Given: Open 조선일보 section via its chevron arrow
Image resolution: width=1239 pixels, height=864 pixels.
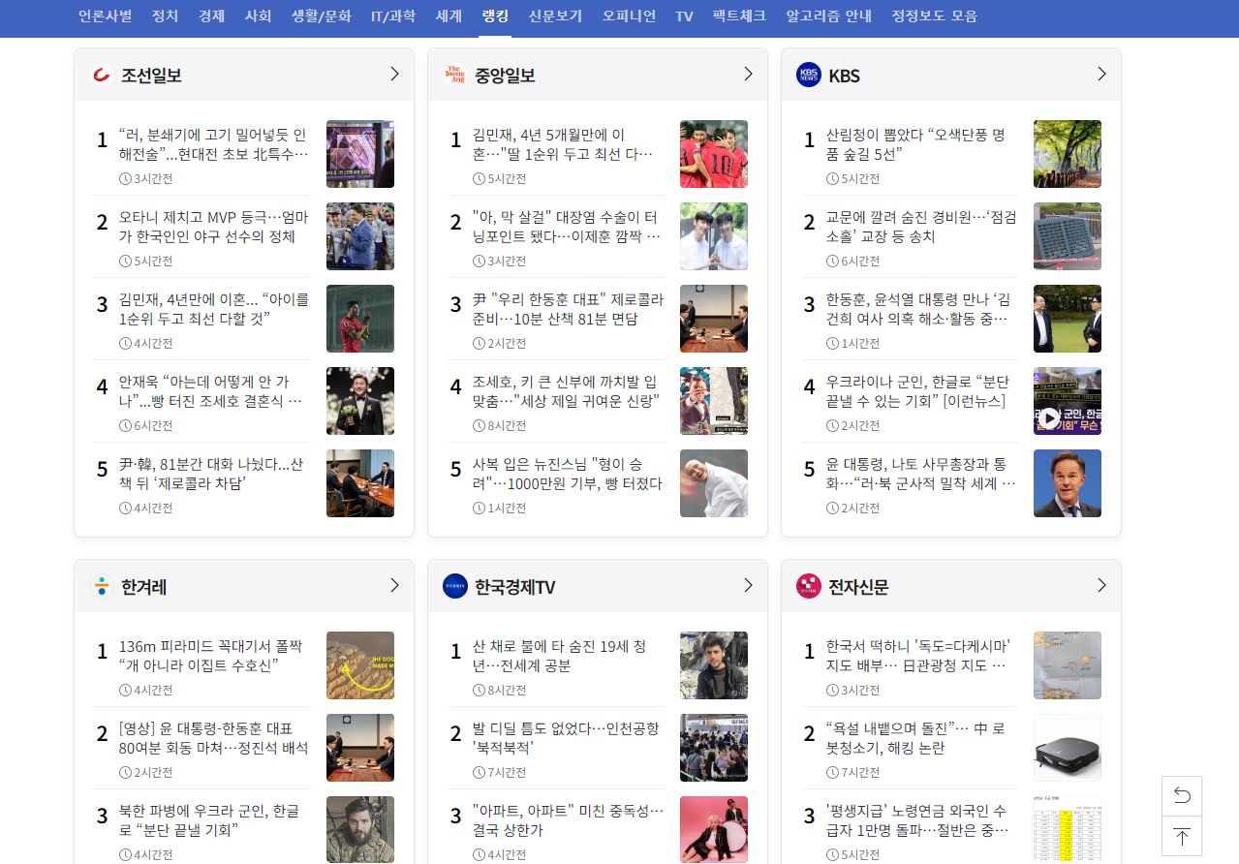Looking at the screenshot, I should pos(393,73).
